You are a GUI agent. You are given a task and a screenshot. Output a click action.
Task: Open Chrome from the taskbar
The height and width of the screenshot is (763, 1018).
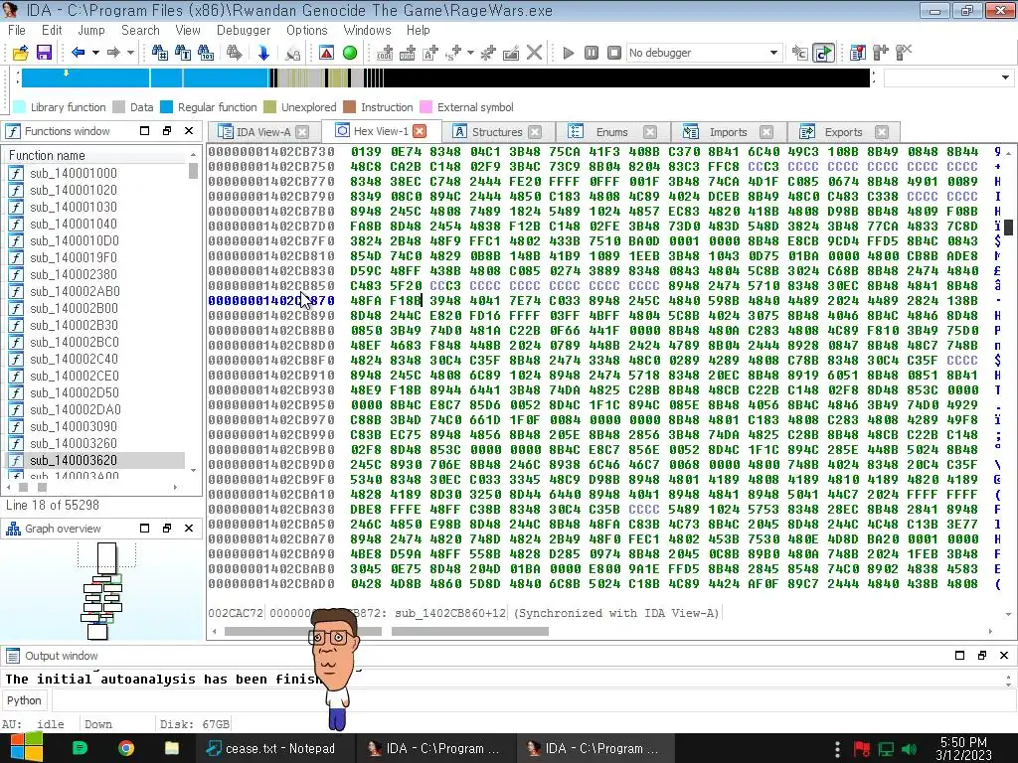tap(126, 748)
